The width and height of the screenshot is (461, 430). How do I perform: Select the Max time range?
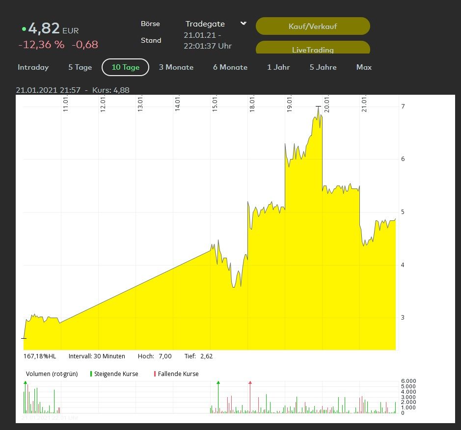coord(364,67)
